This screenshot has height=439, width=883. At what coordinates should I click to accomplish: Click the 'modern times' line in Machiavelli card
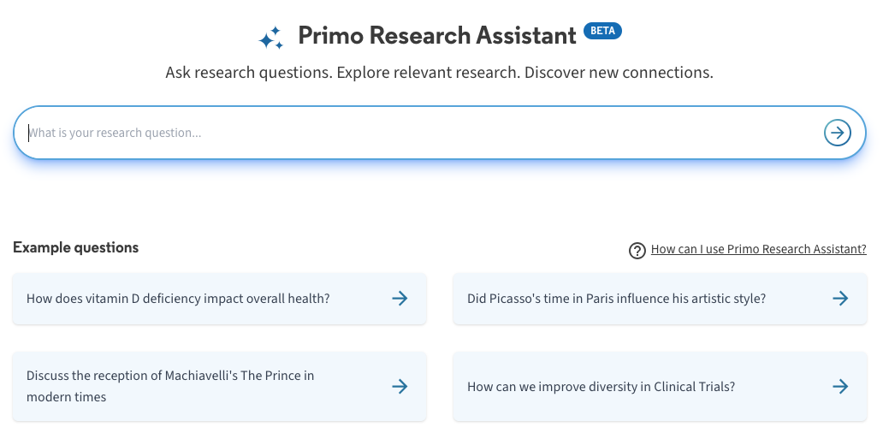(67, 397)
